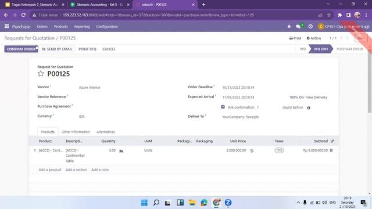Click Add a section link
This screenshot has height=209, width=372.
(x=76, y=170)
